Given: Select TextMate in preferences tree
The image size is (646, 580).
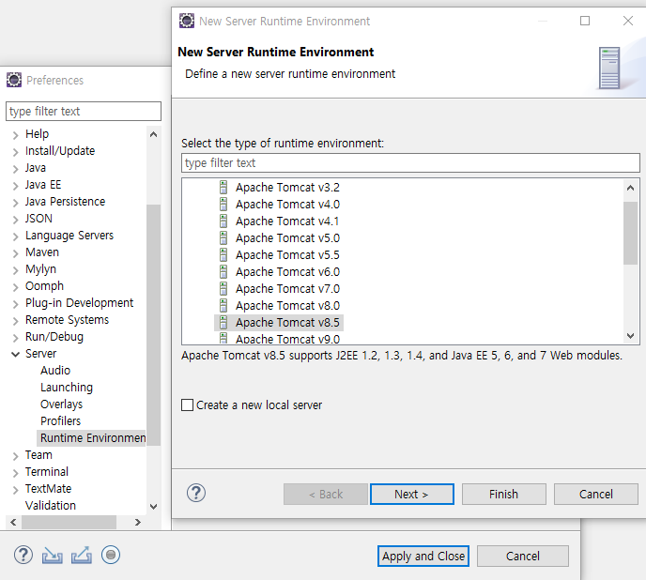Looking at the screenshot, I should tap(48, 489).
